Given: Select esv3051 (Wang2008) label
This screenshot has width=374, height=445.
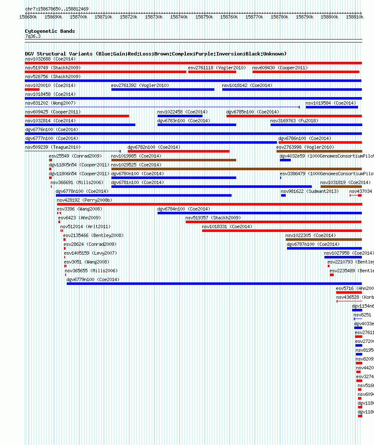Looking at the screenshot, I should (x=87, y=261).
